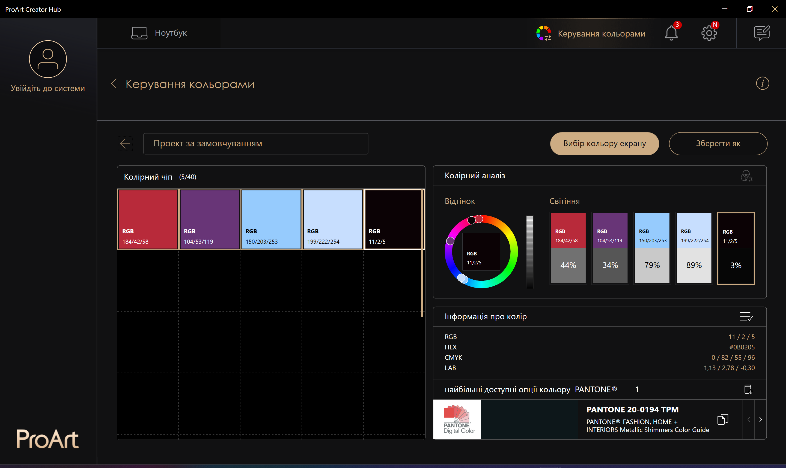Open the settings gear icon

709,33
